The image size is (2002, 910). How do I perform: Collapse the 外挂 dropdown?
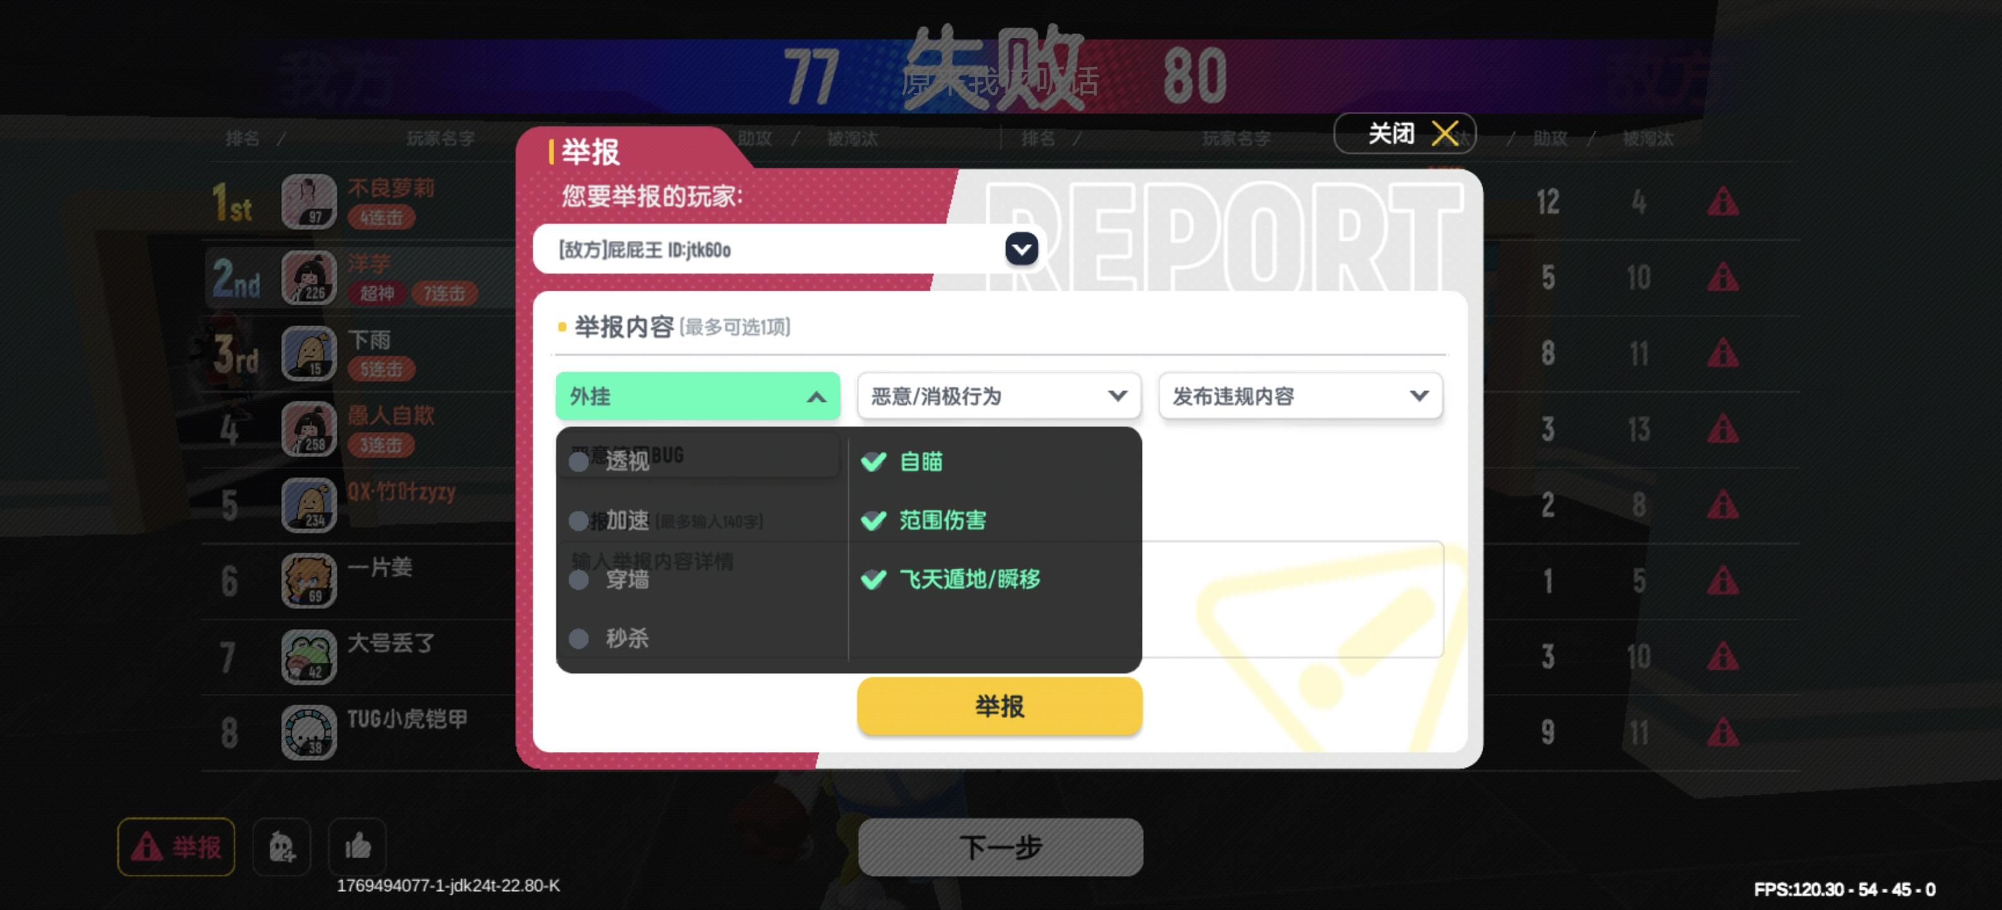[697, 396]
